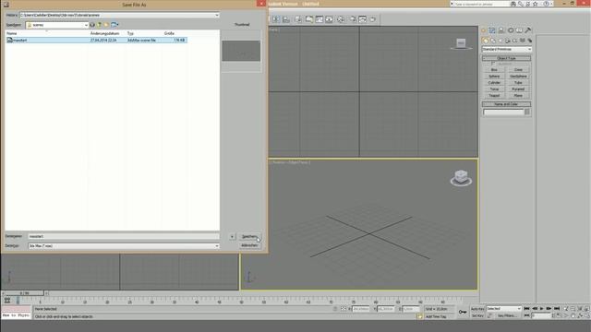Screen dimensions: 591x332
Task: Click the Play Animation button
Action: coord(542,309)
